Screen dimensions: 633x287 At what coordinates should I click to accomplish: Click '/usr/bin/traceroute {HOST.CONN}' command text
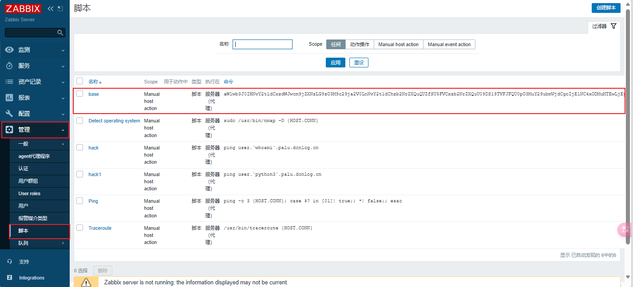(x=268, y=228)
